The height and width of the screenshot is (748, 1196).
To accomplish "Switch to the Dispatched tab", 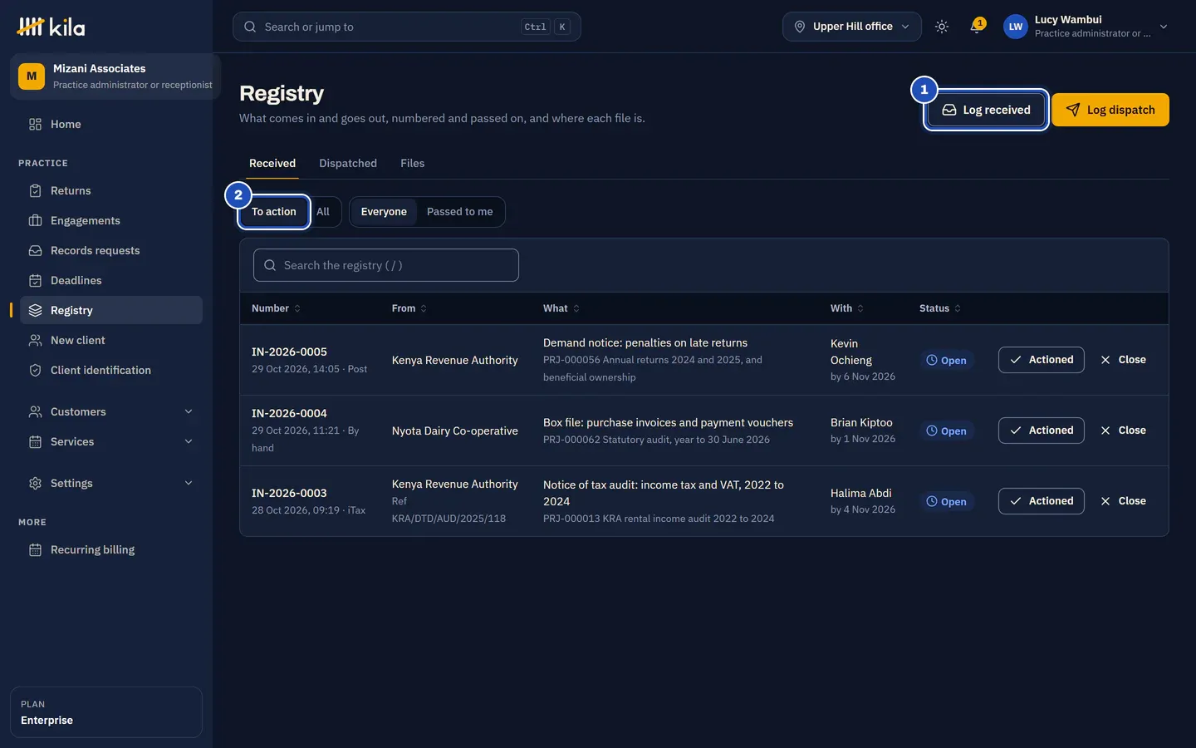I will [348, 164].
